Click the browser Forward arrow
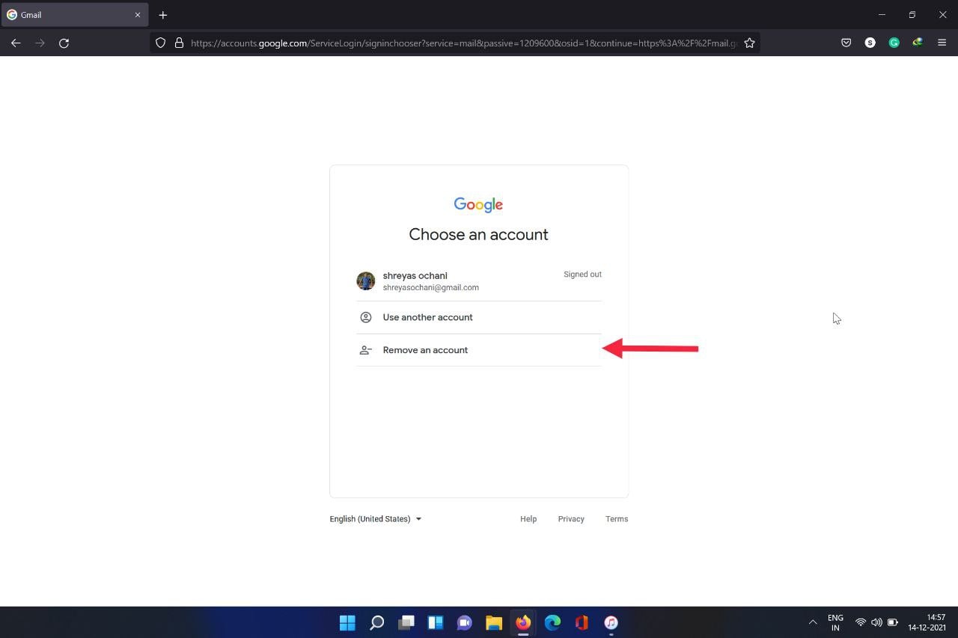Screen dimensions: 958x638 coord(40,43)
